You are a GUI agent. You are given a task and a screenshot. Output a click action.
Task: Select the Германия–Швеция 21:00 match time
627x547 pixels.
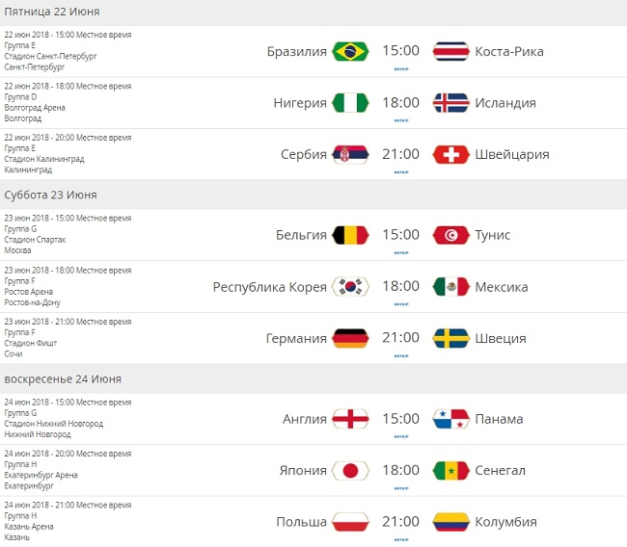tap(400, 338)
